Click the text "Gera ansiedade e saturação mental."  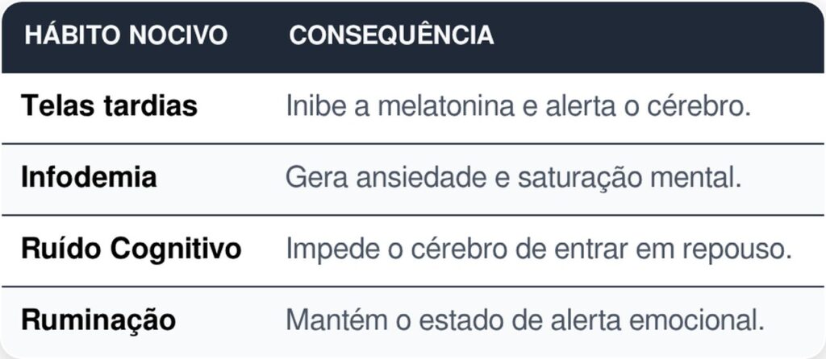pos(513,177)
